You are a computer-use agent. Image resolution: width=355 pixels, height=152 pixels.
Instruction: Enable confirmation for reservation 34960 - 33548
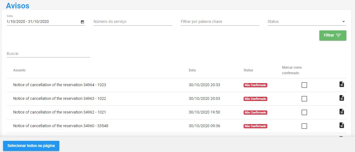304,126
